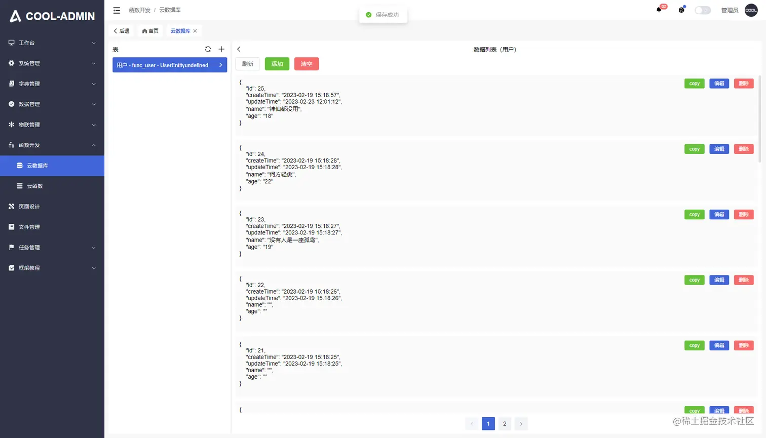
Task: Switch to the 首页 tab
Action: pyautogui.click(x=150, y=30)
